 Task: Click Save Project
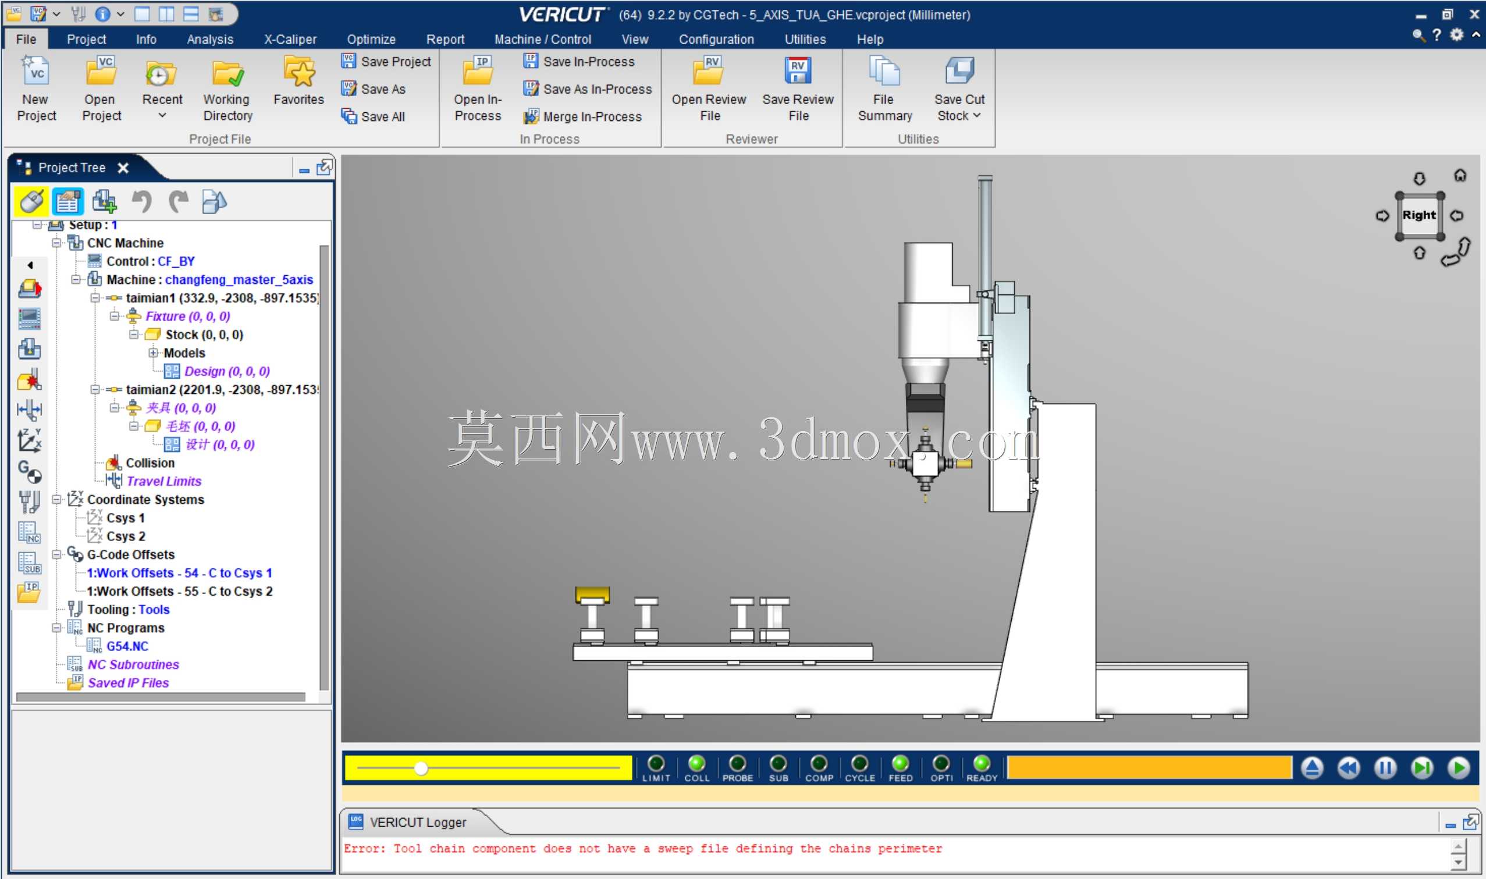pos(386,62)
